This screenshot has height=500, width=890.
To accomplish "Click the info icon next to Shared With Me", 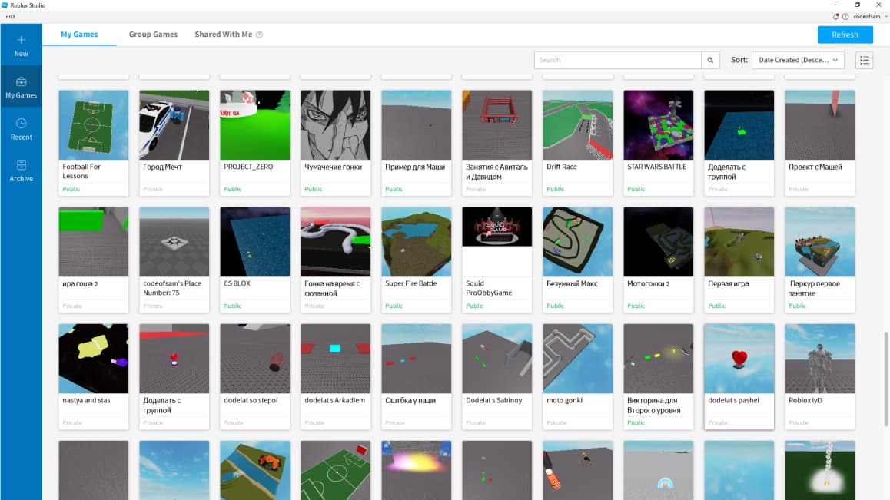I will click(260, 34).
